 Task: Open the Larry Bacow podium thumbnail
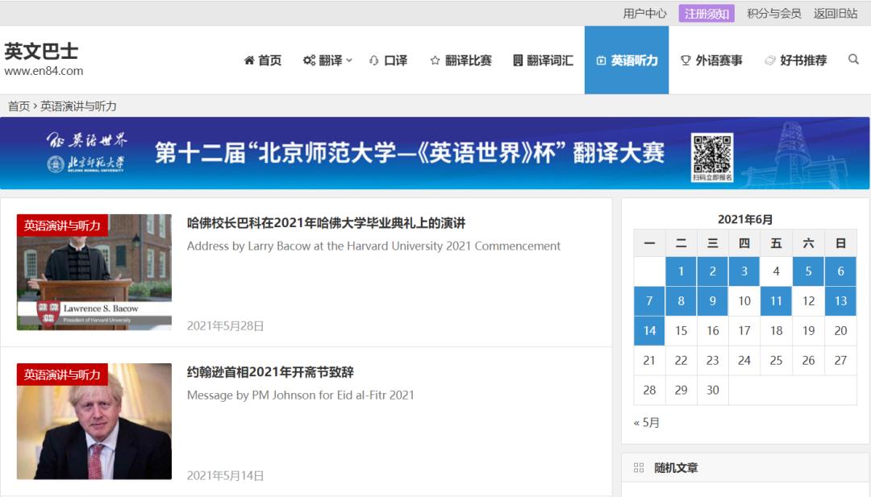coord(94,272)
